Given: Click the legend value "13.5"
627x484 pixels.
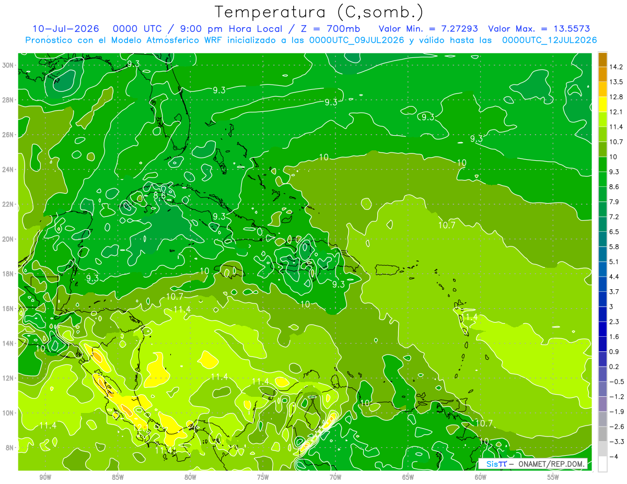Looking at the screenshot, I should click(x=617, y=82).
